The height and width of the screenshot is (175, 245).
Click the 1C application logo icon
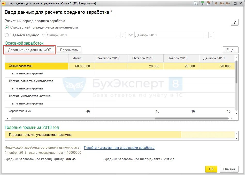[4, 3]
